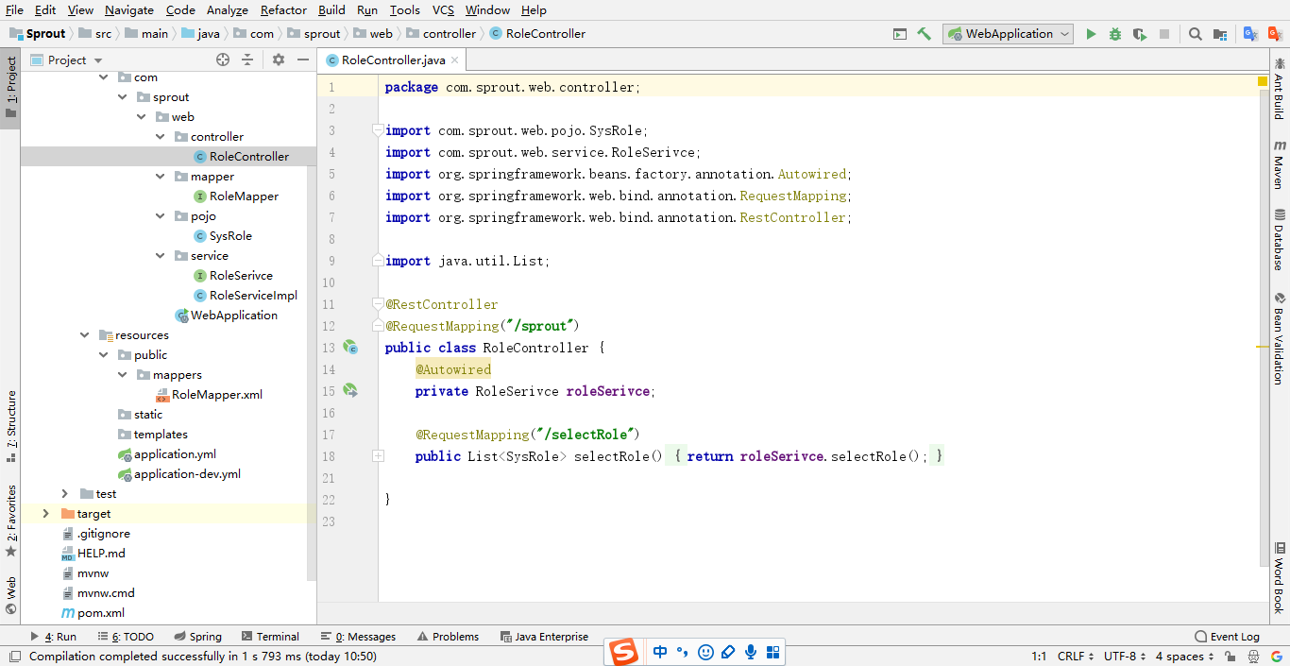Click the locate/scroll from source target icon

pyautogui.click(x=223, y=60)
